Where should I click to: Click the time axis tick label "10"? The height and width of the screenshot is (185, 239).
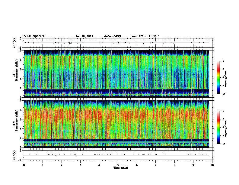click(212, 165)
